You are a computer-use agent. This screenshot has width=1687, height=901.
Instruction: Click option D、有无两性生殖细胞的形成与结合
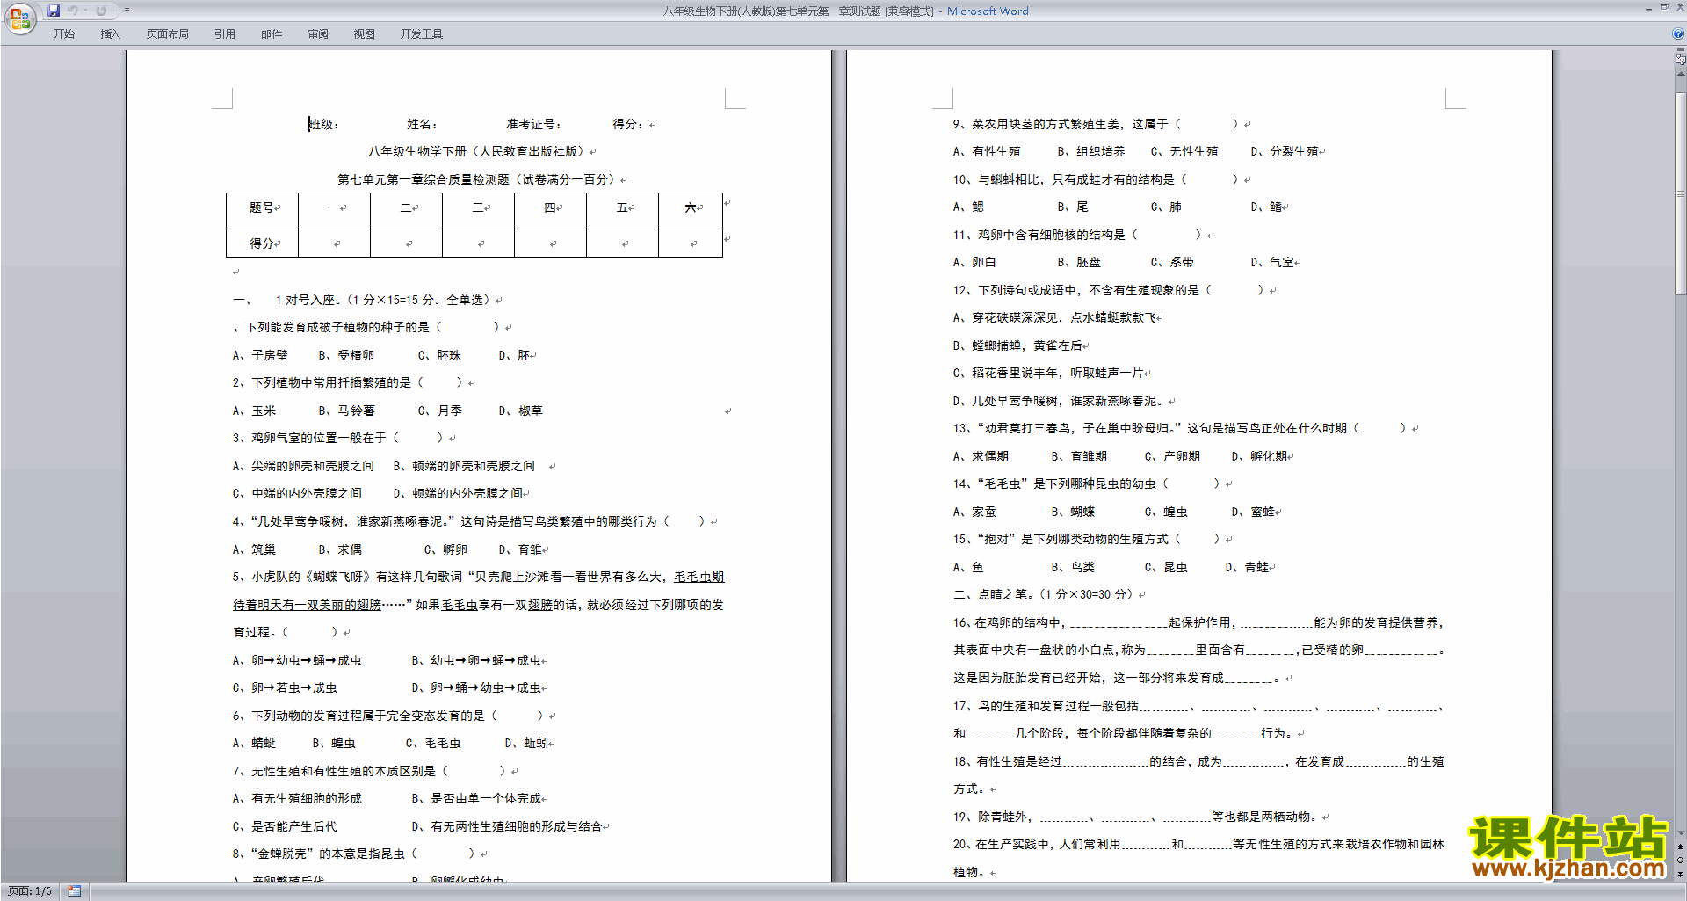(508, 826)
